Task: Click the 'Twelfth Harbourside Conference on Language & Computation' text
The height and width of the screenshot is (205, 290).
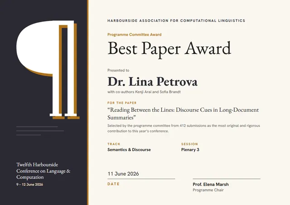Action: (x=43, y=171)
